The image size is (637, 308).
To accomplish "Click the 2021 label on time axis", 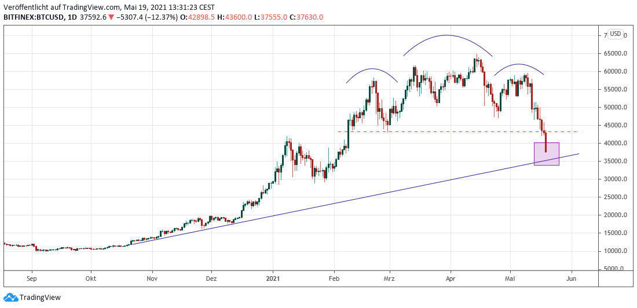I will [x=273, y=278].
